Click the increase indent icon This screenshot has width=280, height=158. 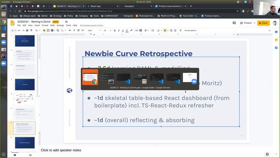175,30
